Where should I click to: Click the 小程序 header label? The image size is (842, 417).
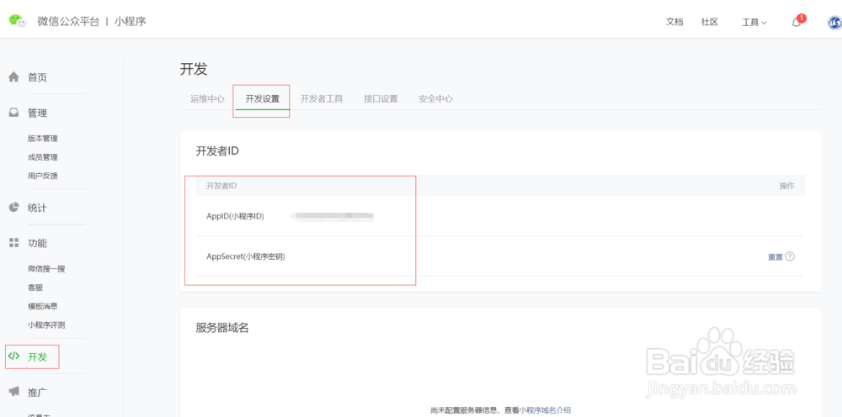[x=130, y=22]
